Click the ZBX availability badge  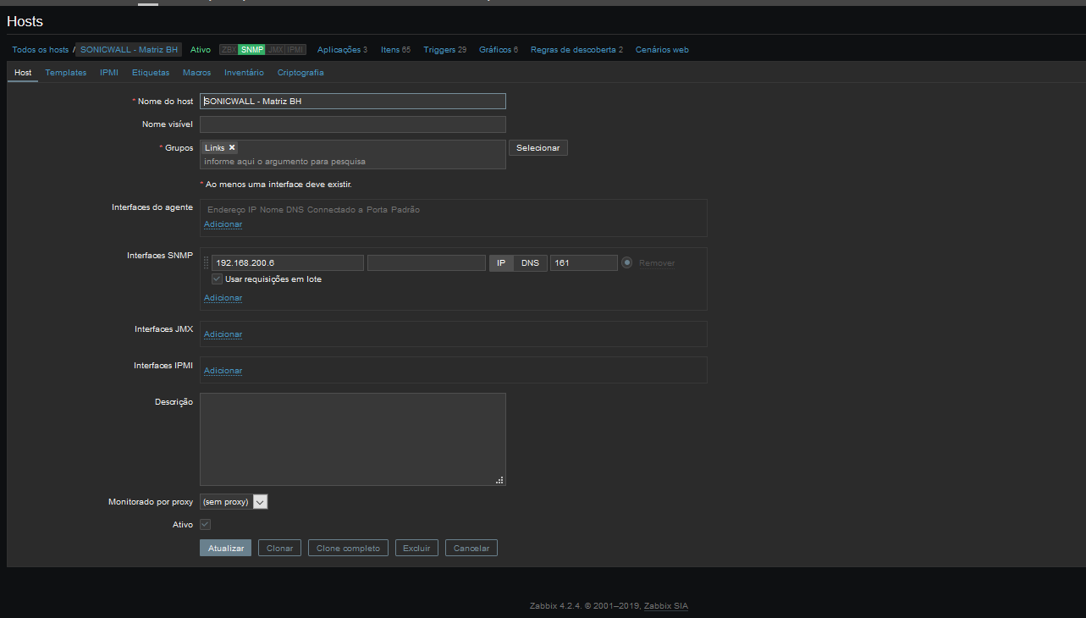point(229,50)
